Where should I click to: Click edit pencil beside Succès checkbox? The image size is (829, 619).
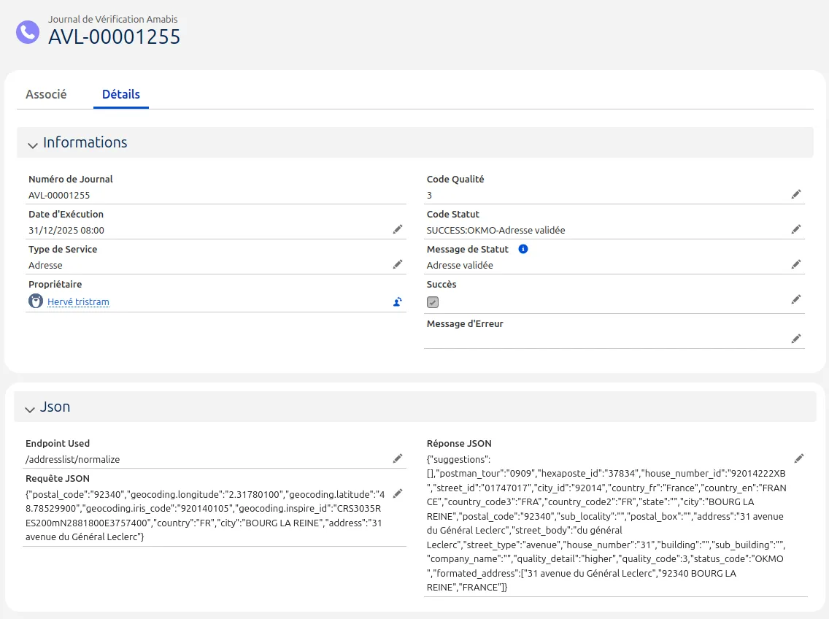coord(796,299)
